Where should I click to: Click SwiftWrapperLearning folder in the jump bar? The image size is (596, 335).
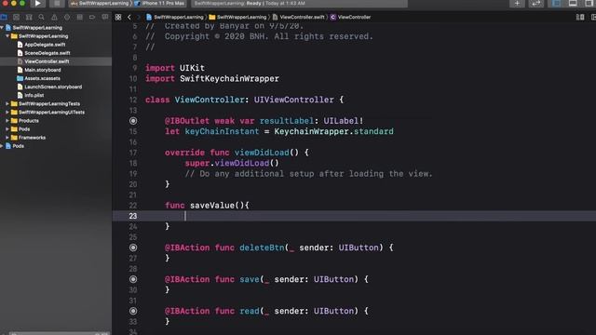[238, 17]
